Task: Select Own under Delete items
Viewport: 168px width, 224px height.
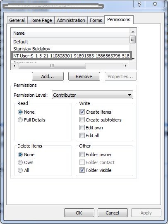Action: (20, 162)
